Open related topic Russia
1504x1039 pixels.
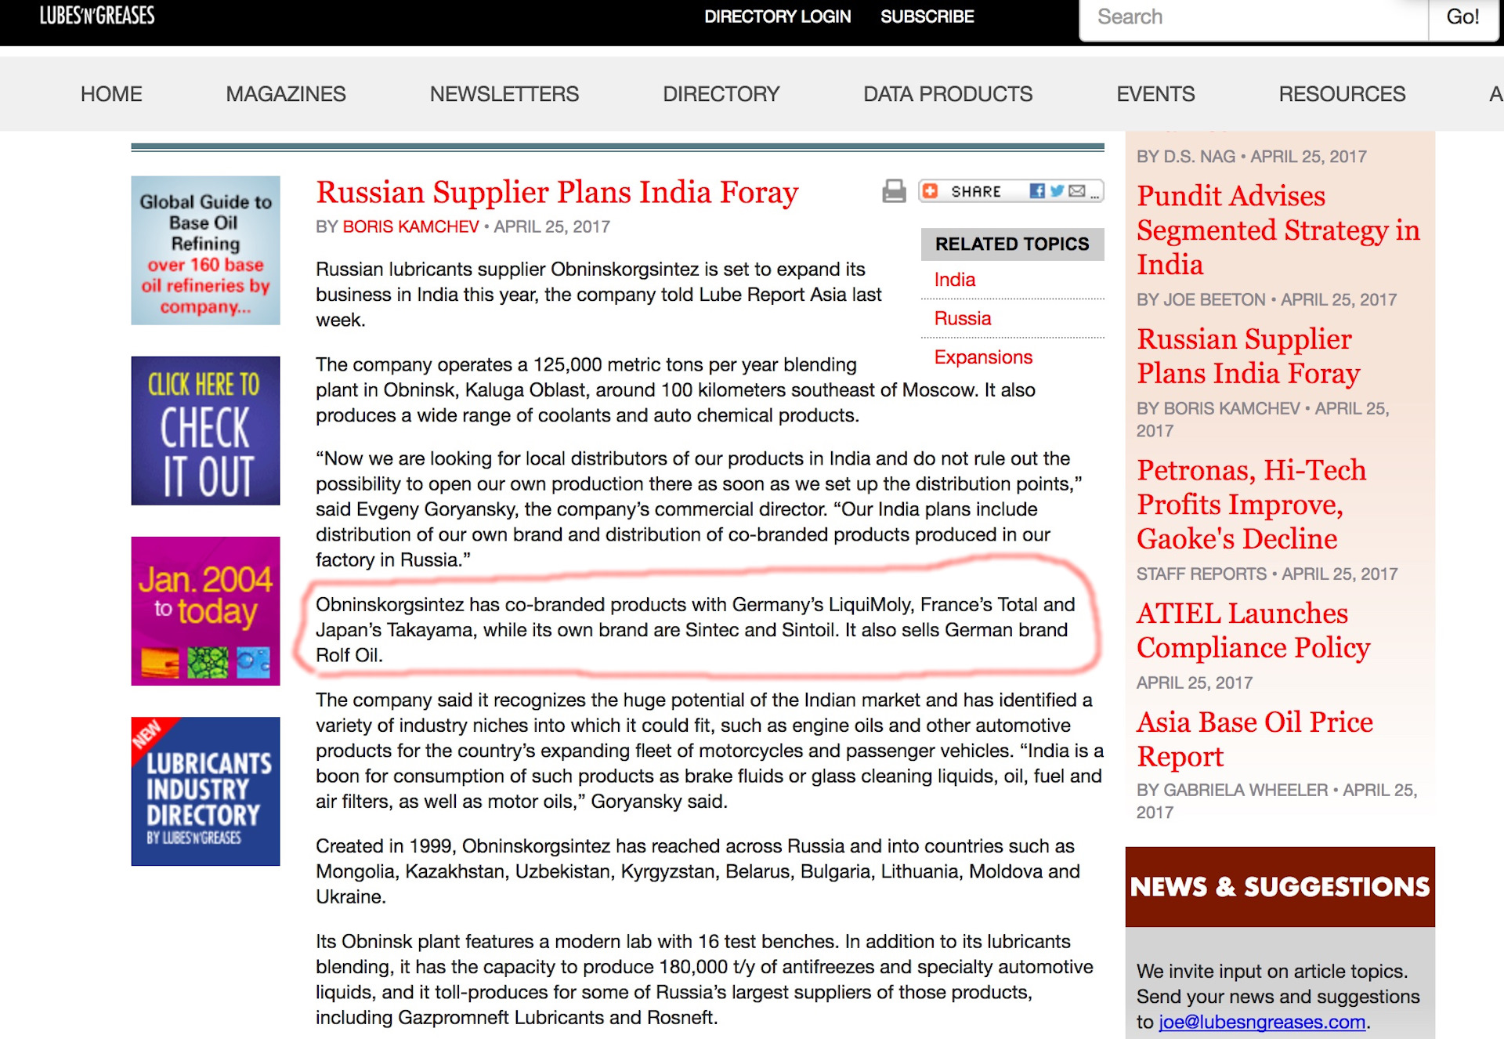pyautogui.click(x=963, y=318)
